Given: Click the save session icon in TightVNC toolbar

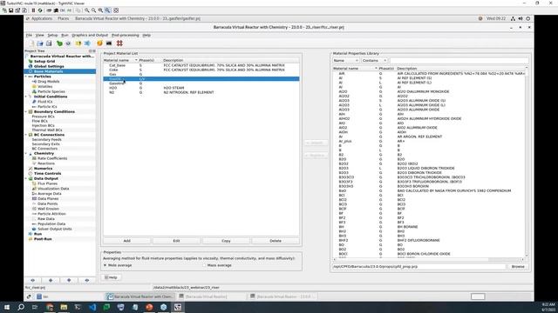Looking at the screenshot, I should click(x=11, y=10).
